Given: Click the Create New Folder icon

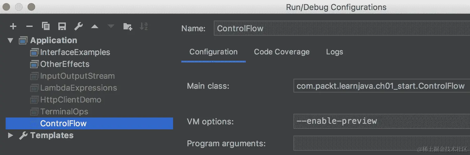Looking at the screenshot, I should tap(127, 27).
